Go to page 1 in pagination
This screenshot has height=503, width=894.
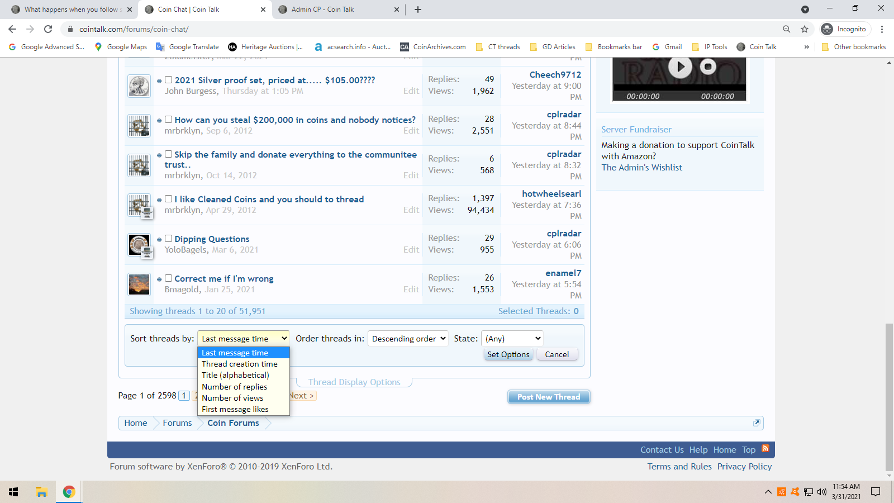click(x=184, y=396)
